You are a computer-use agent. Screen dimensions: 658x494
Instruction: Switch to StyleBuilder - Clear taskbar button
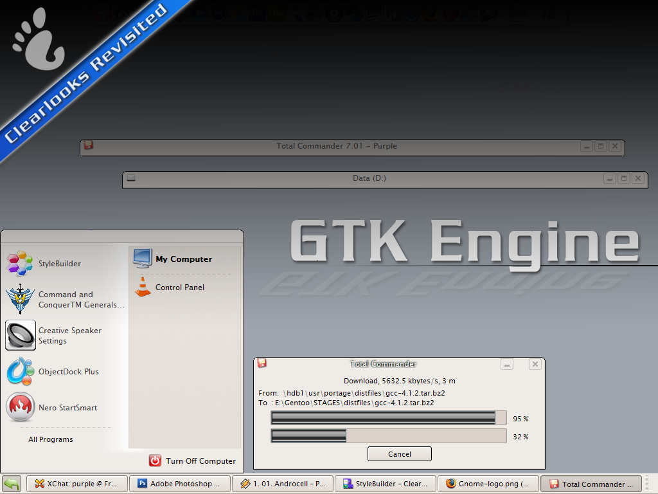click(x=386, y=484)
